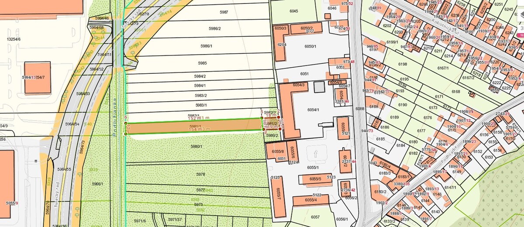This screenshot has width=524, height=227.
Task: Click parcel 6198 label
Action: (x=403, y=64)
